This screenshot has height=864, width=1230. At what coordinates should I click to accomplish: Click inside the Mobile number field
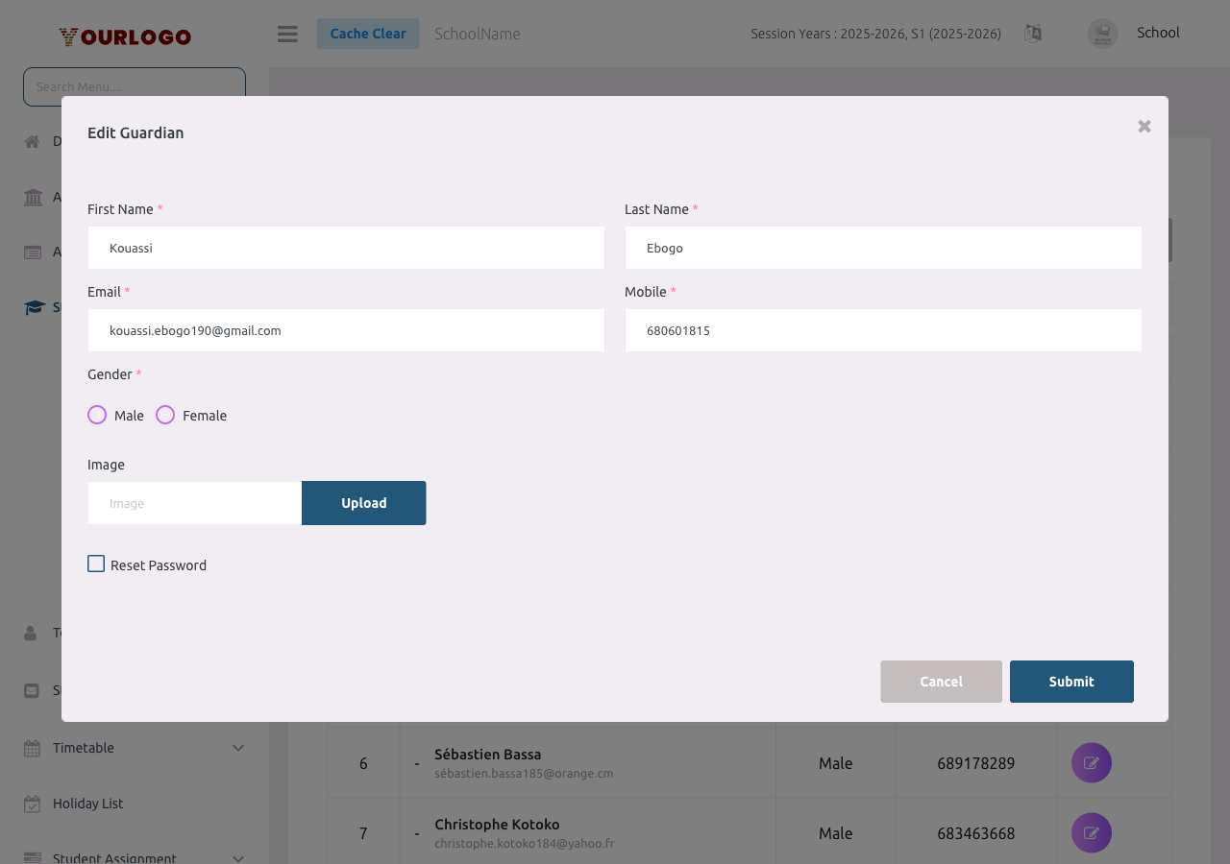coord(883,330)
